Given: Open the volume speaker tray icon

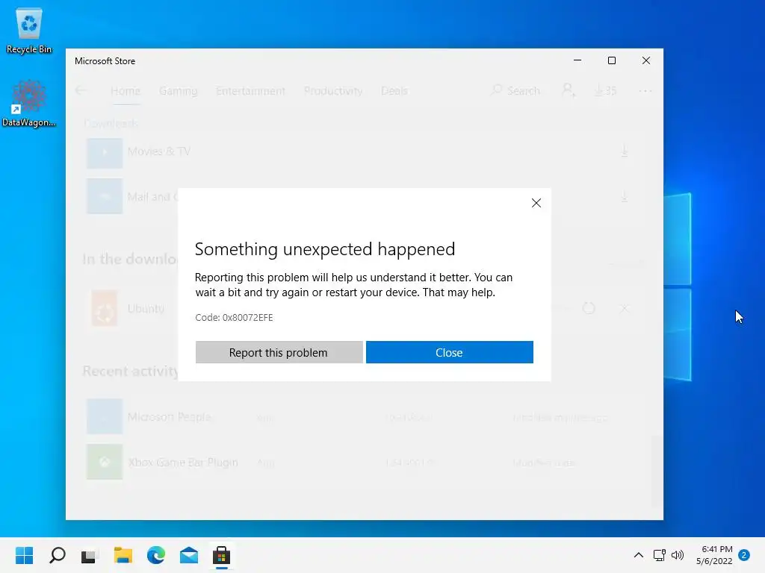Looking at the screenshot, I should coord(678,555).
